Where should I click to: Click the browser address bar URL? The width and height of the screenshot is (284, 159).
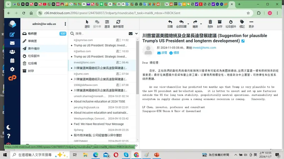pos(112,13)
